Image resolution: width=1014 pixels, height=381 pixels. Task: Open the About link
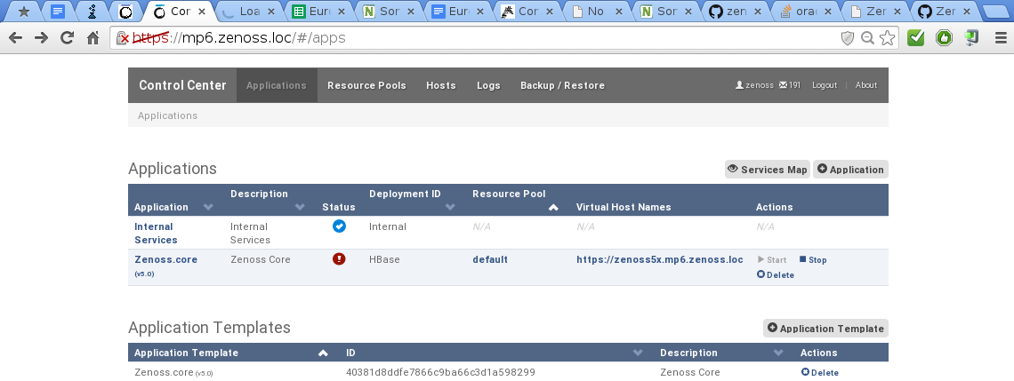coord(866,85)
